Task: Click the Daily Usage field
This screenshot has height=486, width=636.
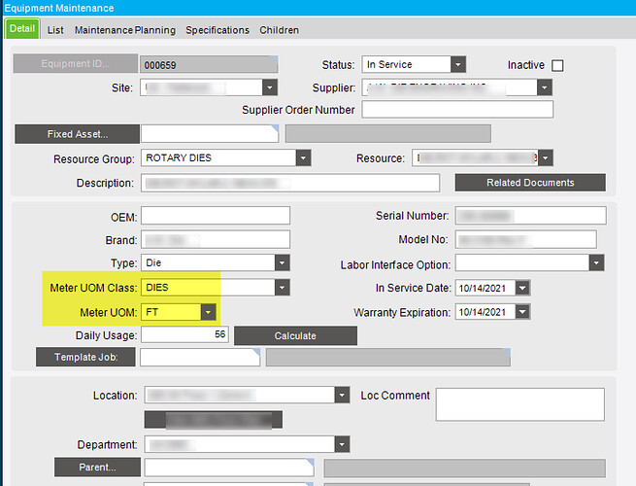Action: coord(184,334)
